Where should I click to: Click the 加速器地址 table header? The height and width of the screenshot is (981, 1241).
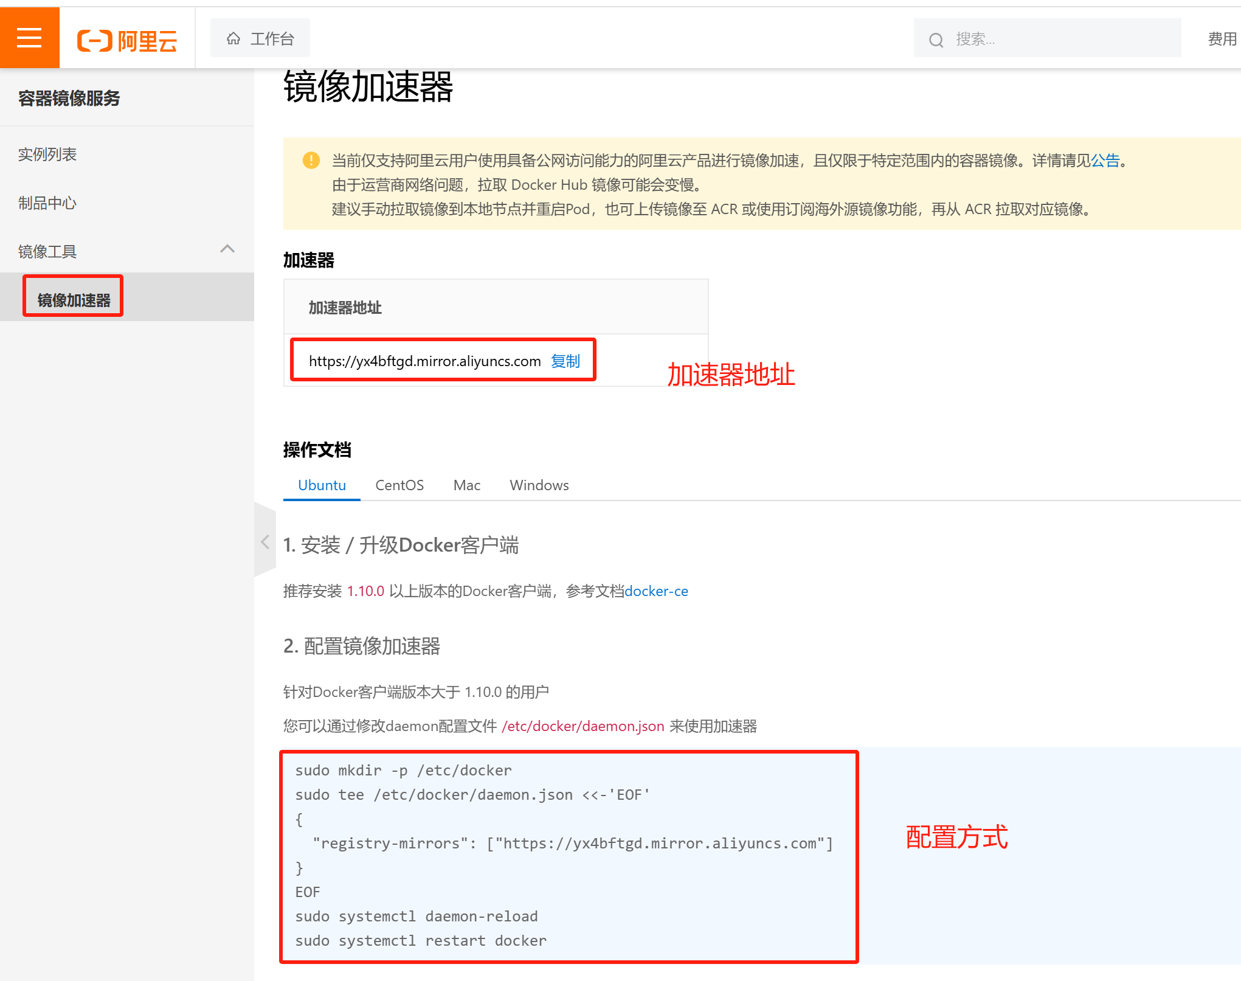click(x=496, y=307)
